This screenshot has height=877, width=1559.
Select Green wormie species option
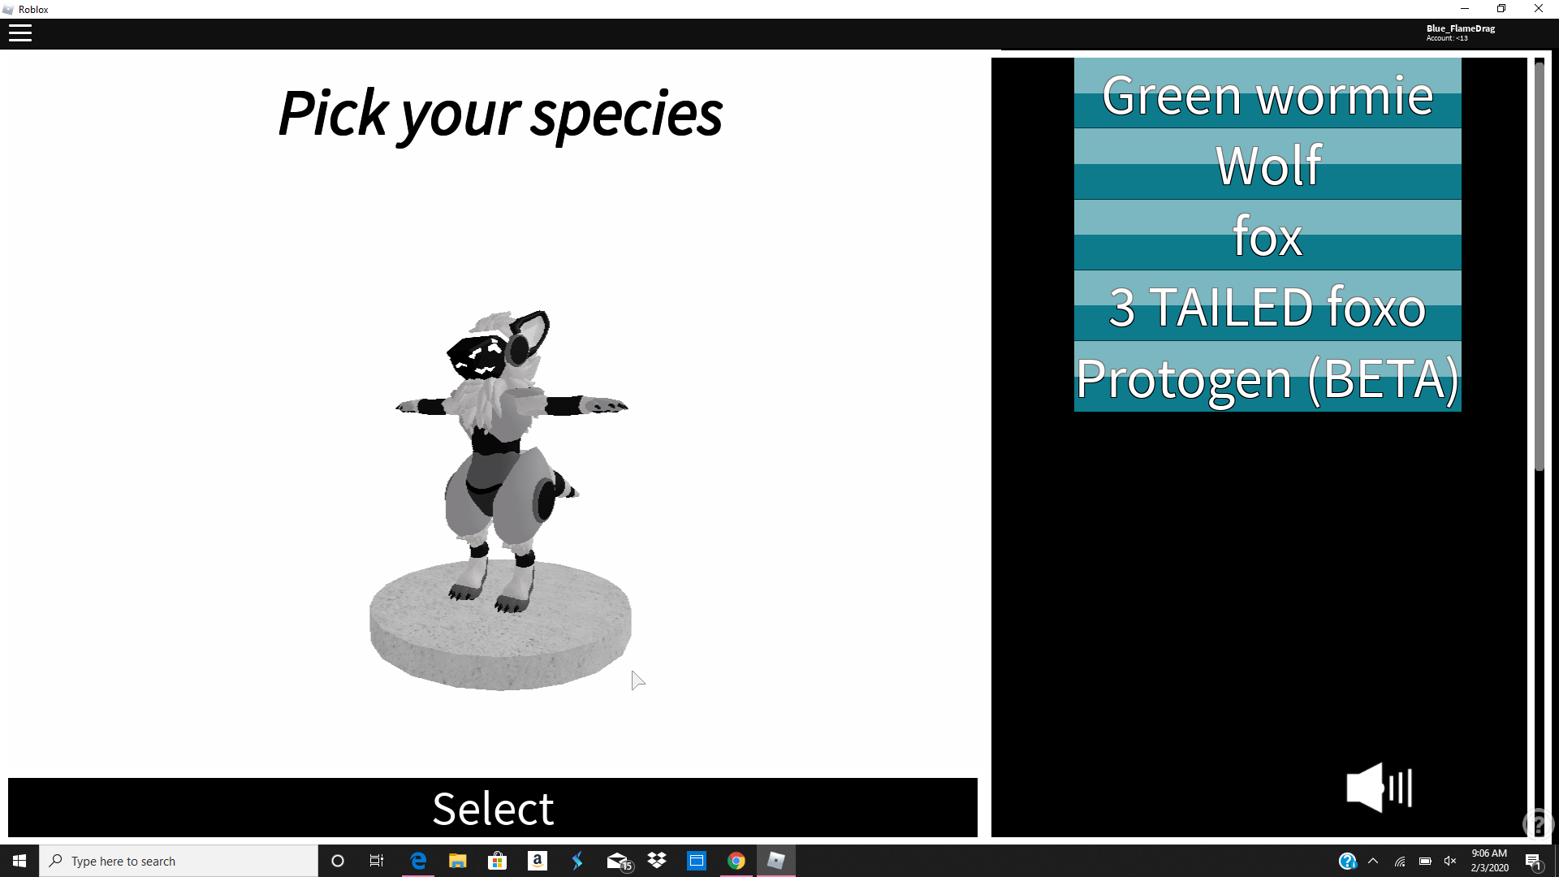point(1267,94)
